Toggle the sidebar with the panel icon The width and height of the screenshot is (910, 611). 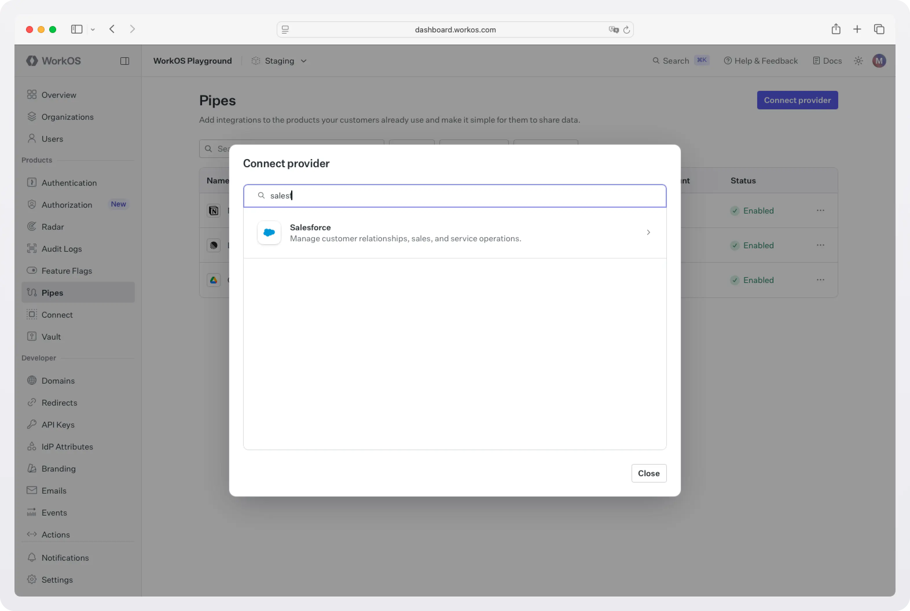click(x=124, y=60)
